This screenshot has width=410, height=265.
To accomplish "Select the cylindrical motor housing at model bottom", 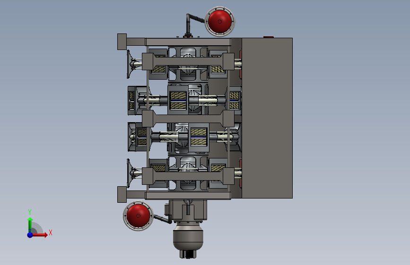I will (188, 238).
